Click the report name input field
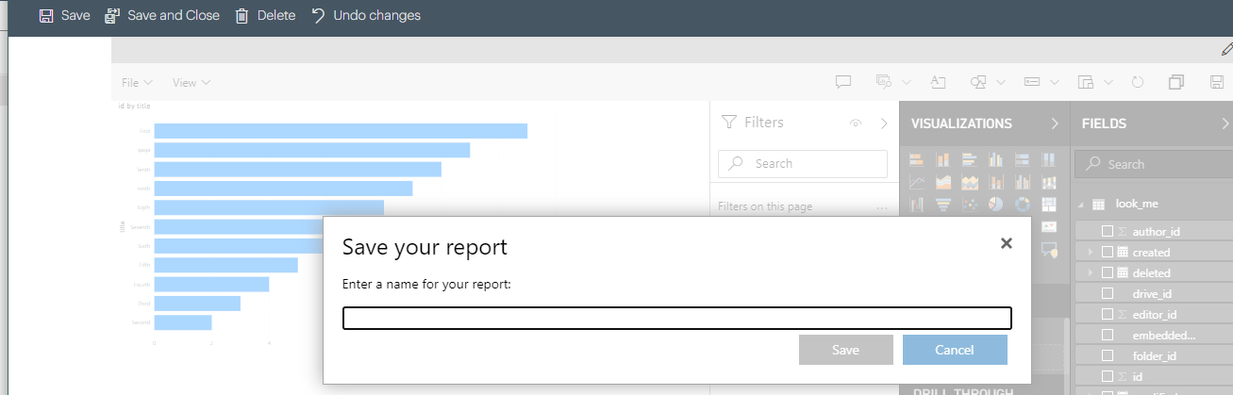1233x395 pixels. [677, 319]
